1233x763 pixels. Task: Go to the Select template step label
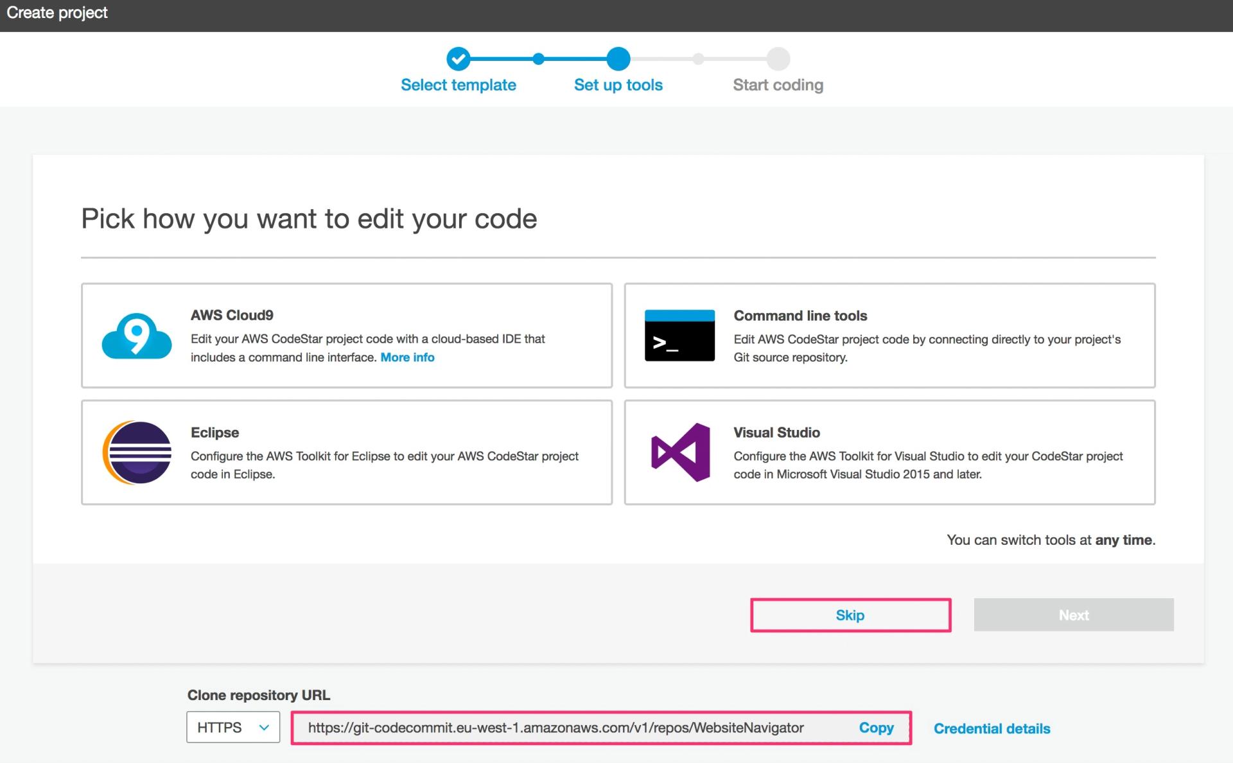459,85
